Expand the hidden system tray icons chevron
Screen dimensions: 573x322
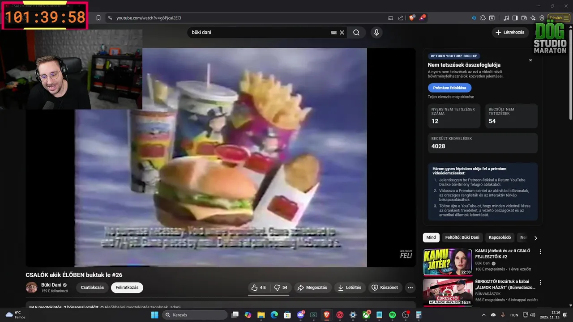(484, 315)
